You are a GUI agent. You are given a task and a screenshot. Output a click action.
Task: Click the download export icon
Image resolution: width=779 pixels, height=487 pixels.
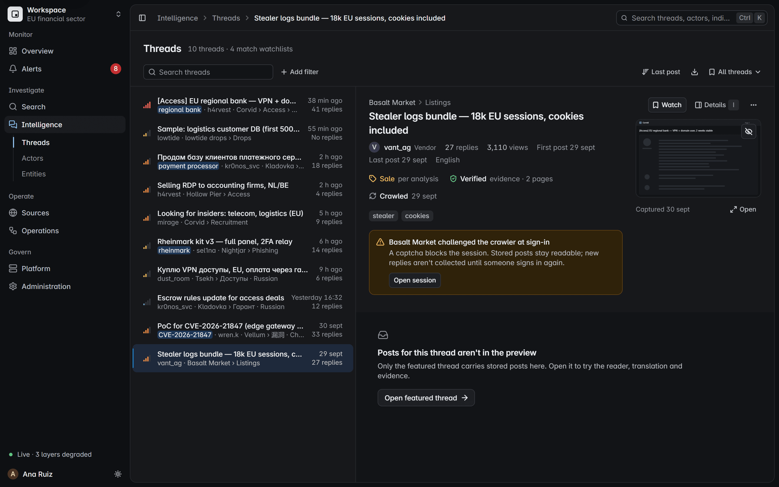[x=694, y=72]
